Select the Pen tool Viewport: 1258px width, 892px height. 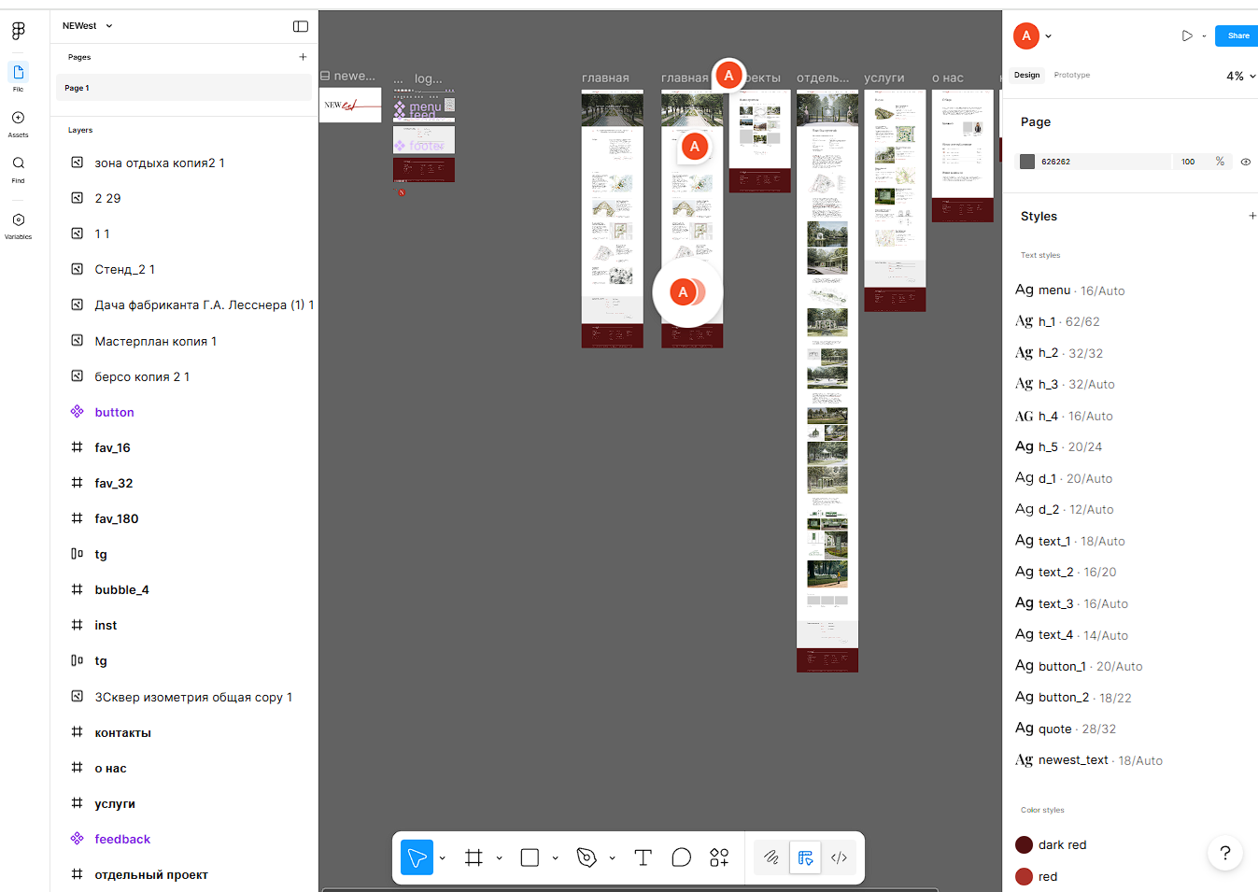(587, 857)
